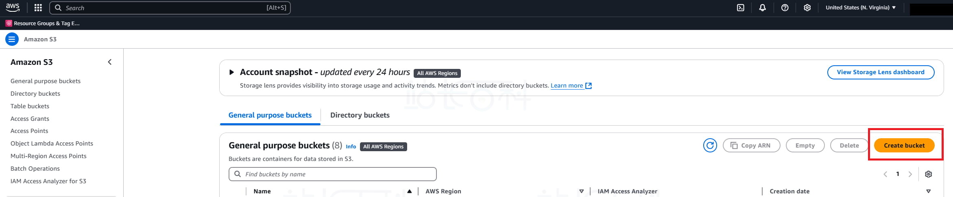
Task: Switch to the Directory buckets tab
Action: [x=360, y=115]
